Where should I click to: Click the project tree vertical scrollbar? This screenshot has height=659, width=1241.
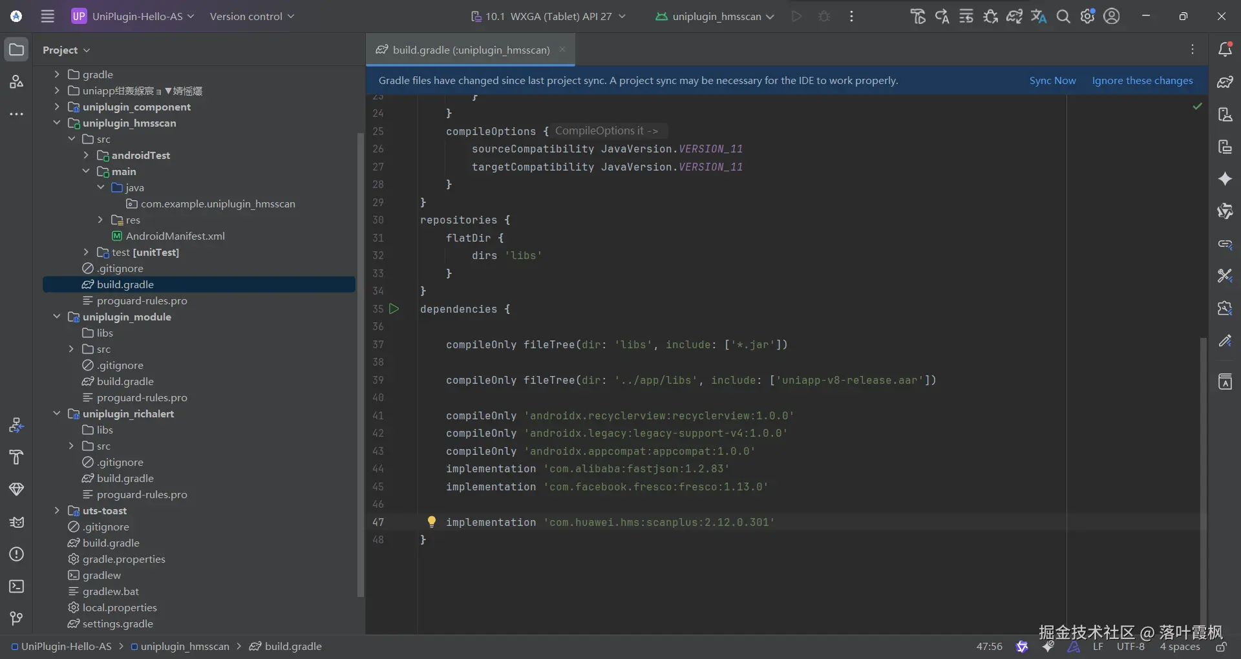(x=361, y=364)
